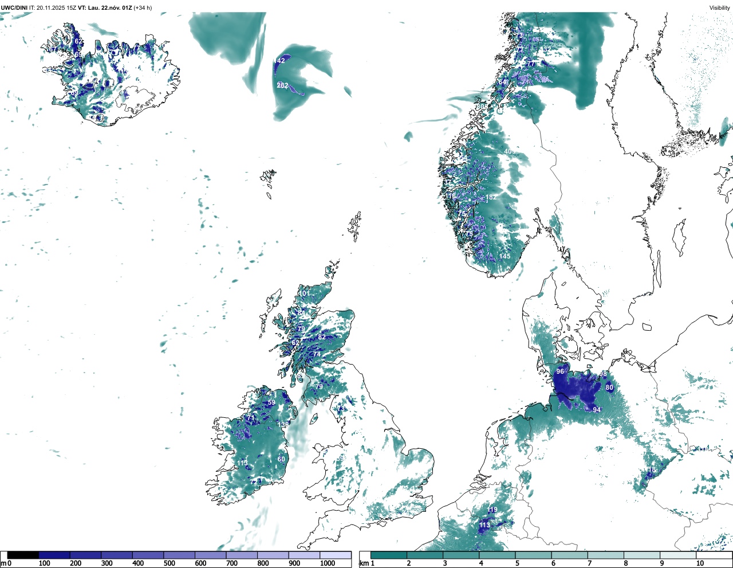Click the black 0–100 m legend swatch

click(23, 555)
